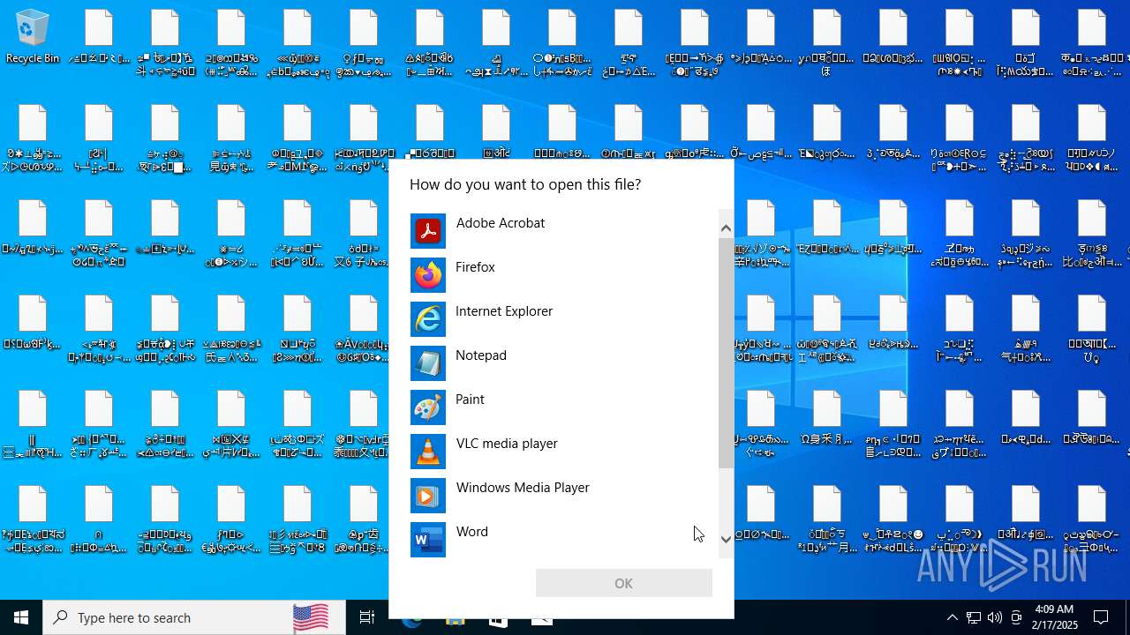Select the VLC media player cone icon
The image size is (1130, 635).
(428, 452)
